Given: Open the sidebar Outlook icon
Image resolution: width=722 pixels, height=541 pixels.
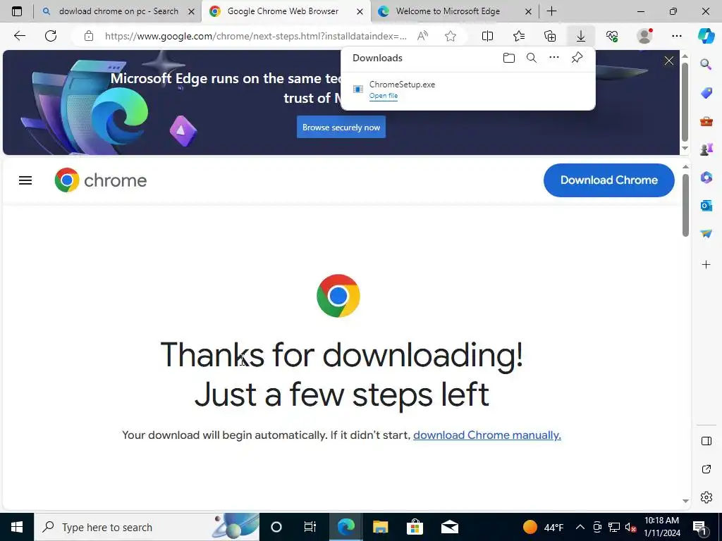Looking at the screenshot, I should [706, 206].
